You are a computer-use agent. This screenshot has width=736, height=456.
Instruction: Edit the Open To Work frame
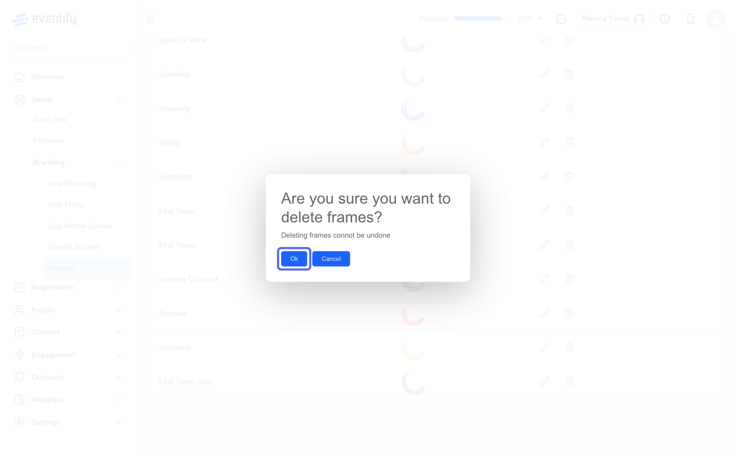click(545, 40)
